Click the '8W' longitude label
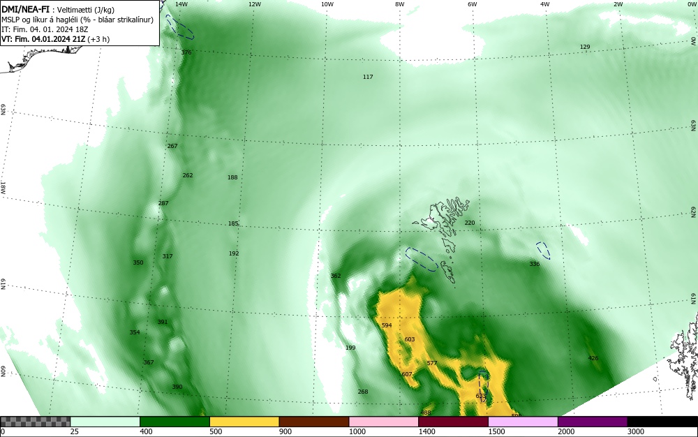The image size is (698, 437). tap(399, 4)
